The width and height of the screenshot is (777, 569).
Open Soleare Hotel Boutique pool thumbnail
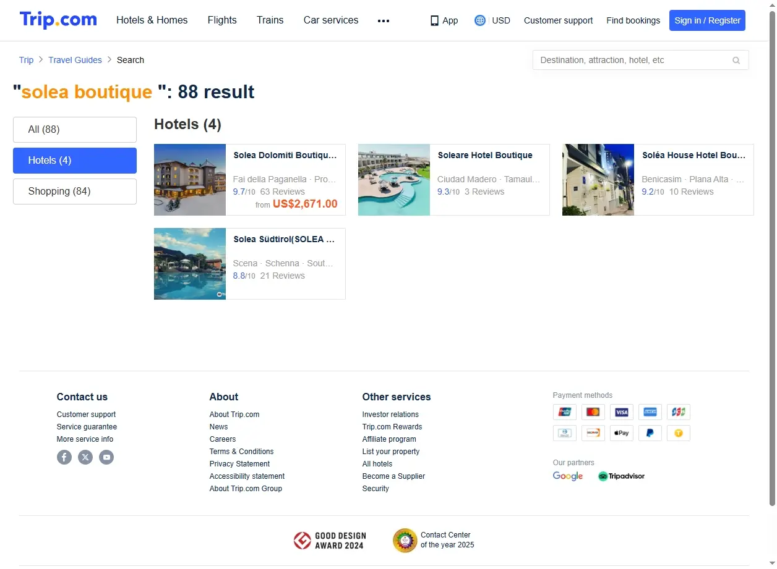pyautogui.click(x=394, y=180)
